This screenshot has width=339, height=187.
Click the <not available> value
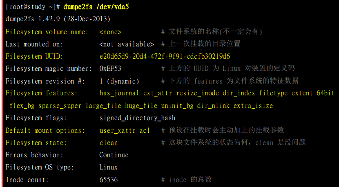click(x=127, y=44)
